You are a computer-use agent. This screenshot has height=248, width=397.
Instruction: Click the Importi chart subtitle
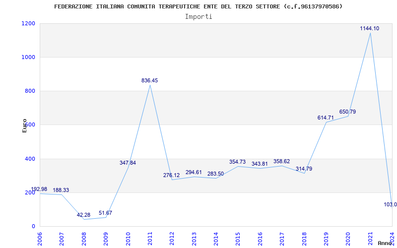click(198, 17)
